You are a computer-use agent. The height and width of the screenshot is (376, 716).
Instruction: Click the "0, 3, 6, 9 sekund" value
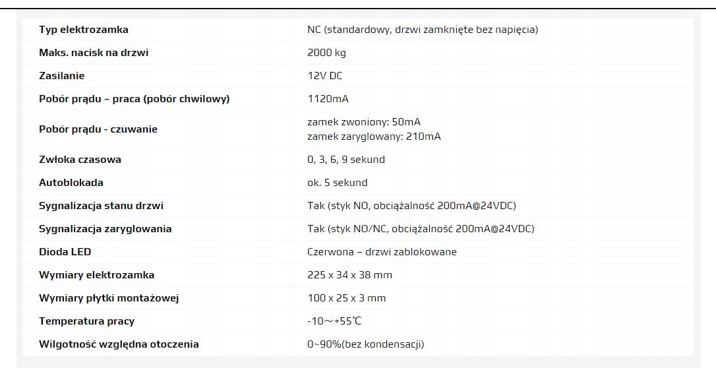pyautogui.click(x=346, y=160)
